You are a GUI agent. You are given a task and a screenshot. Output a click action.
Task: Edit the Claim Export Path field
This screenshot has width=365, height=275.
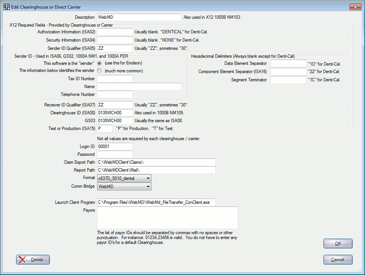(x=156, y=162)
